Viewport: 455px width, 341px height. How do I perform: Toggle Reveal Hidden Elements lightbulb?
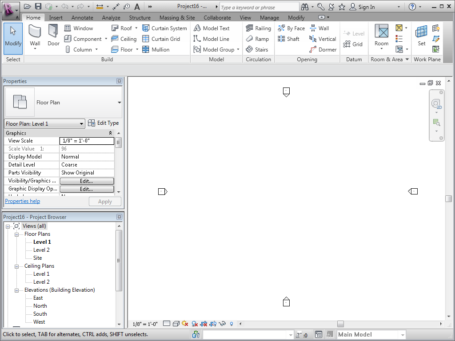[x=231, y=324]
